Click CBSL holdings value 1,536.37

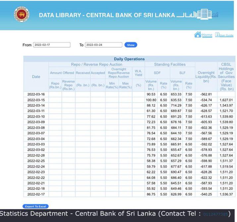point(226,194)
